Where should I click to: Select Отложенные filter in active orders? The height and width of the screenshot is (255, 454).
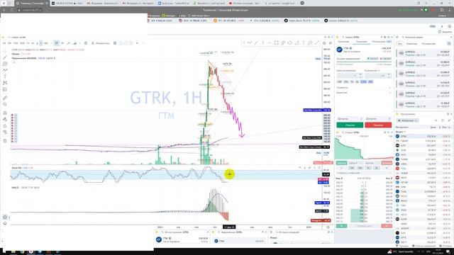[428, 44]
